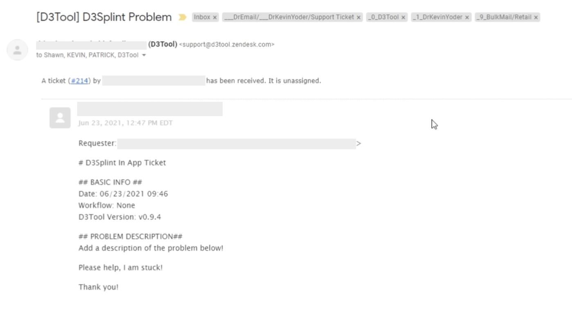
Task: Click 'Add a description of the problem below!'
Action: tap(151, 248)
